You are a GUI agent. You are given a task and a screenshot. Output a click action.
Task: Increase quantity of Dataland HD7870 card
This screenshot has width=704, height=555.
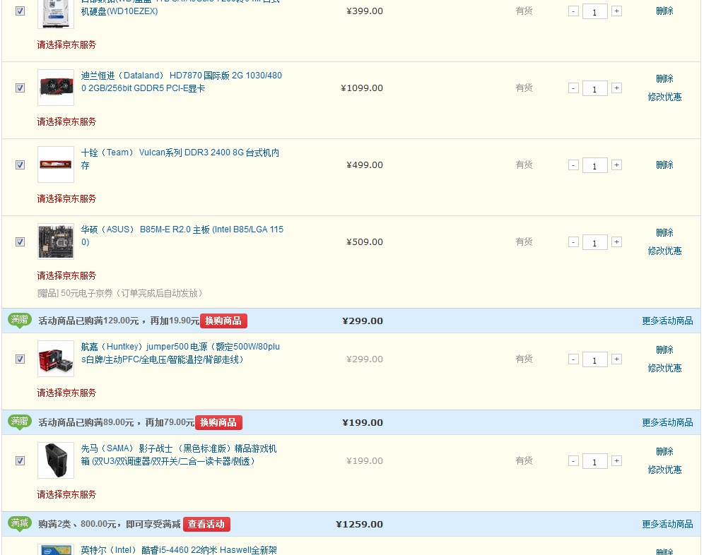[x=617, y=88]
